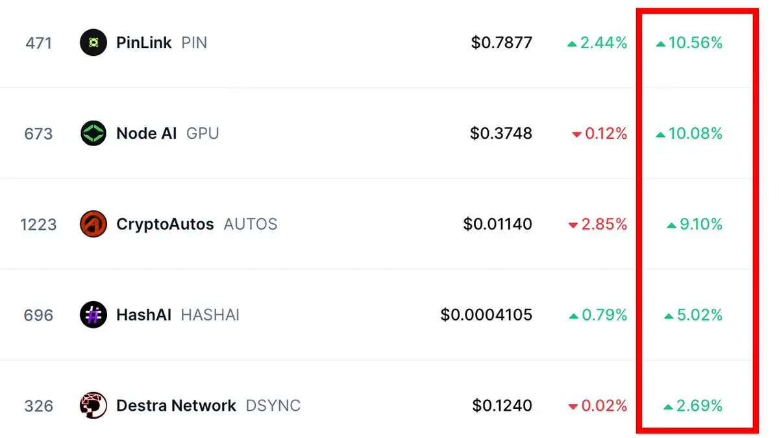This screenshot has height=438, width=779.
Task: Click the $0.0004105 HashAI price
Action: 486,315
